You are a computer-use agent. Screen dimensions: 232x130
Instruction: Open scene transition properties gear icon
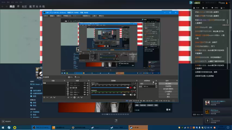[156, 83]
